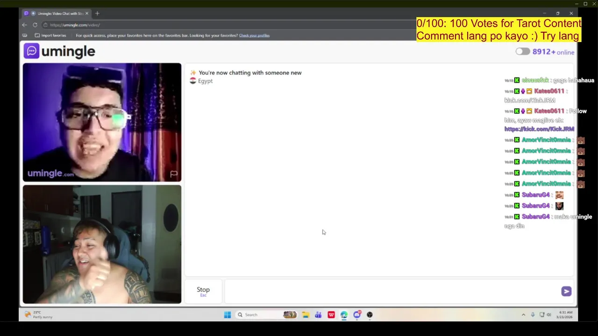Click the "maka umingle nga din" chat message
Screen dimensions: 598x336
pos(549,221)
